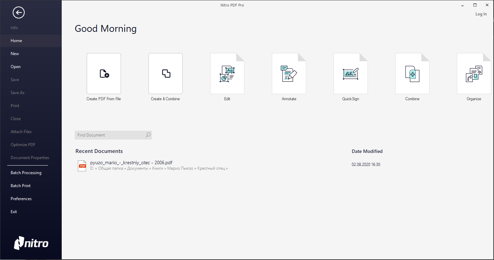
Task: Choose New from the sidebar menu
Action: 15,54
